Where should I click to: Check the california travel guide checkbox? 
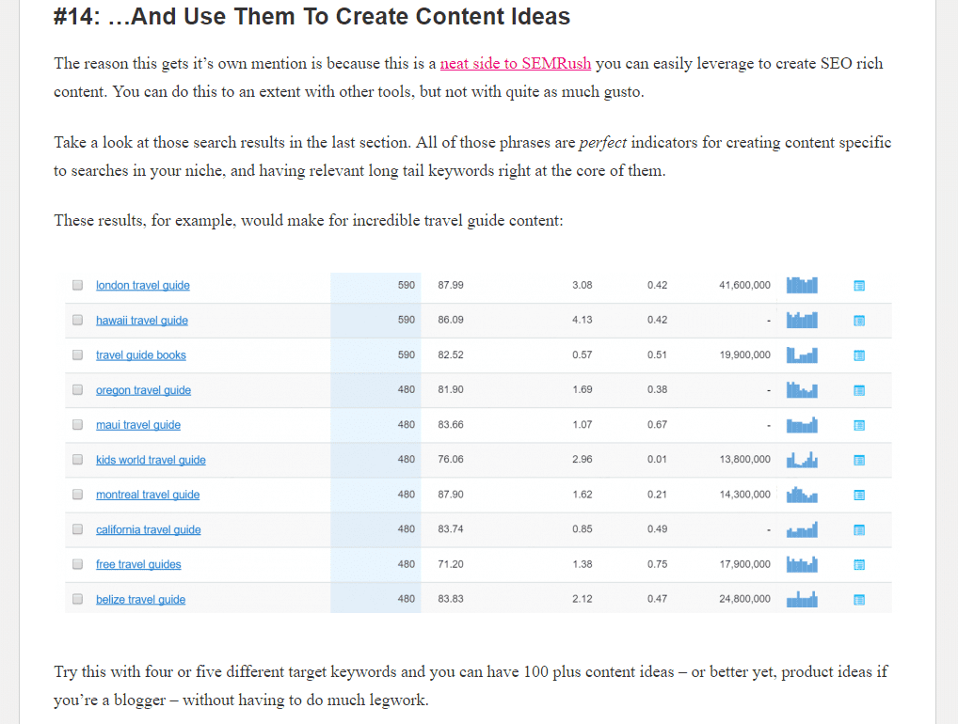77,529
